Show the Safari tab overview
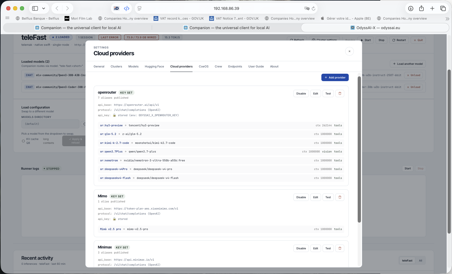 pos(443,8)
